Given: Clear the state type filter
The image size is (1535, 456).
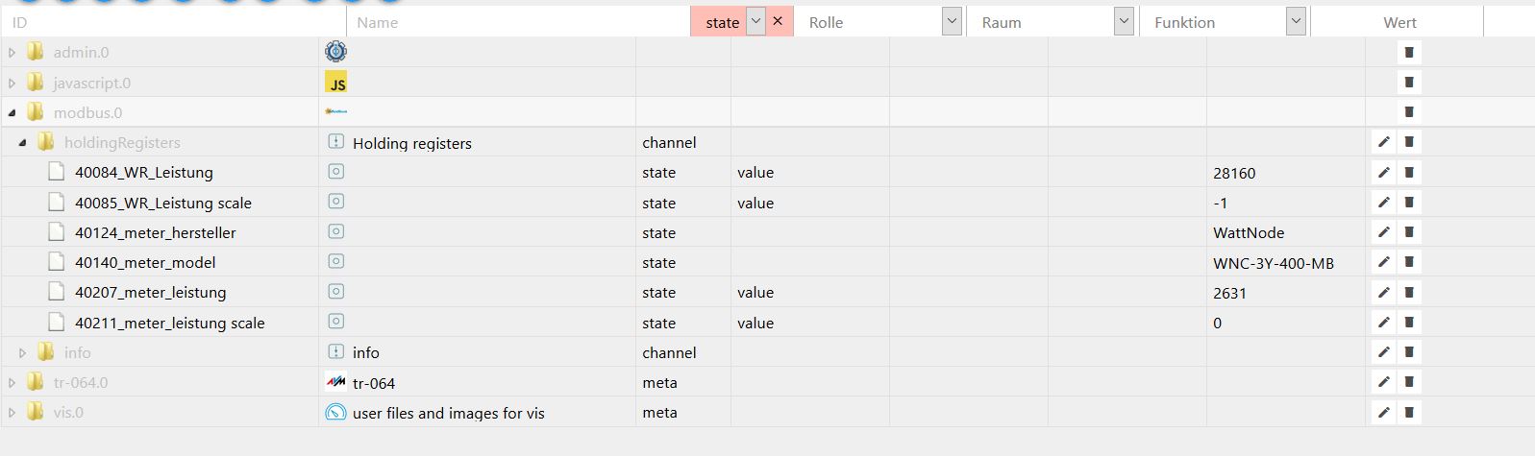Looking at the screenshot, I should pos(778,21).
